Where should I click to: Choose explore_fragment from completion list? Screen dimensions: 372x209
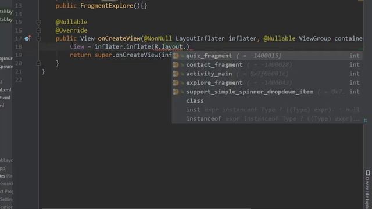coord(267,82)
